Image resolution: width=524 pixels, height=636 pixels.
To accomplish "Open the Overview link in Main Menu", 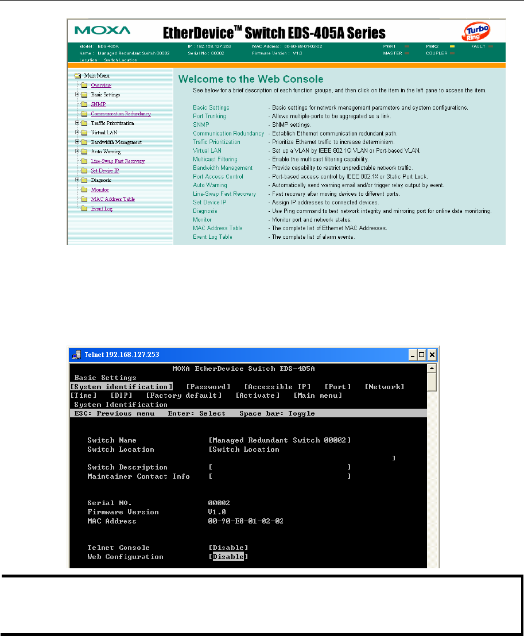I will 101,85.
